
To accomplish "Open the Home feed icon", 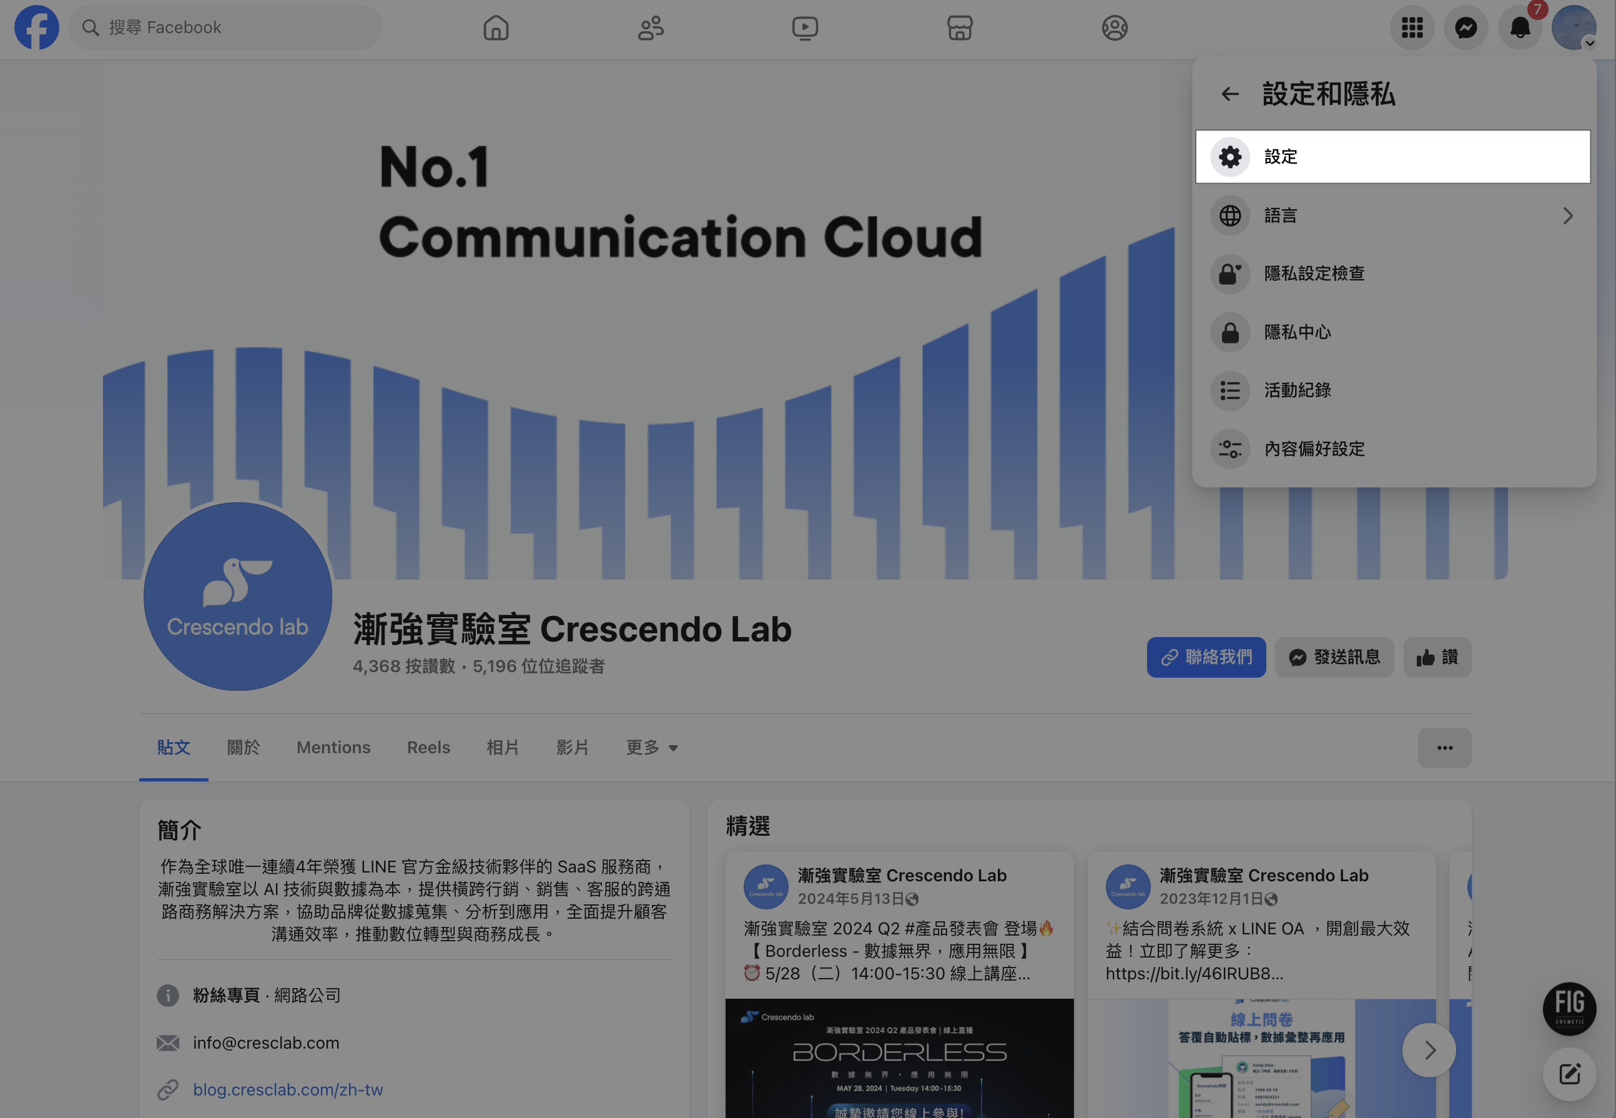I will point(496,28).
